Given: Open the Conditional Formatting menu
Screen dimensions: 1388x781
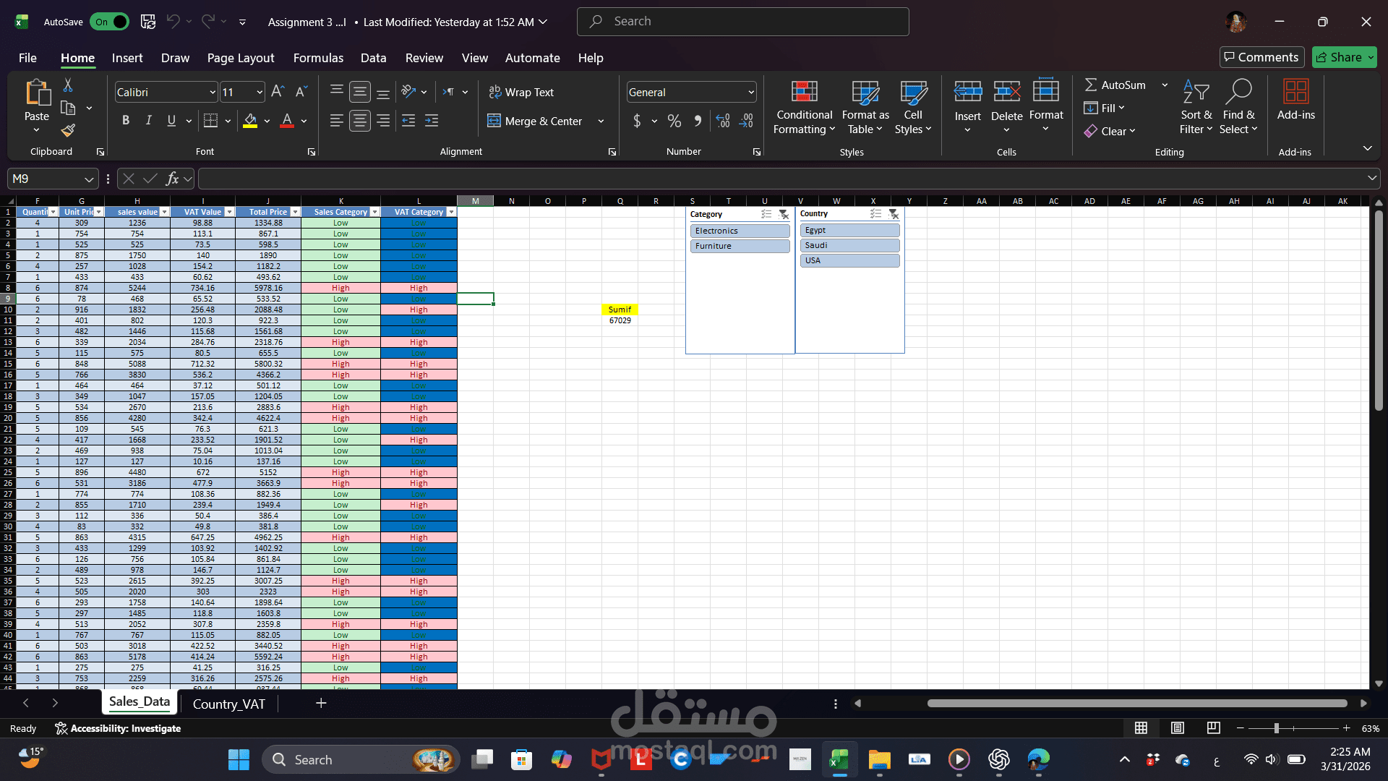Looking at the screenshot, I should tap(804, 106).
